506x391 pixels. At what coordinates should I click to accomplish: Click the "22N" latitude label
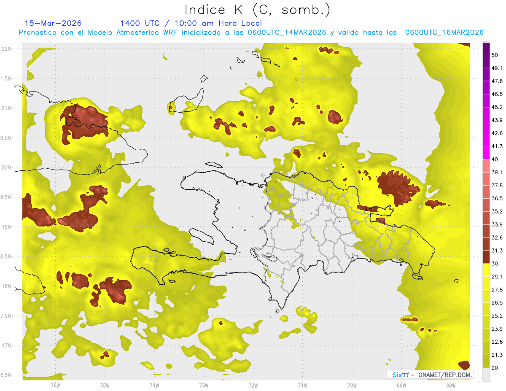point(6,49)
